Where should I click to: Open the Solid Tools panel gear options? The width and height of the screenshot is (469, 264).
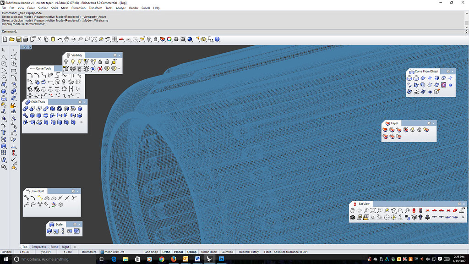tap(80, 102)
